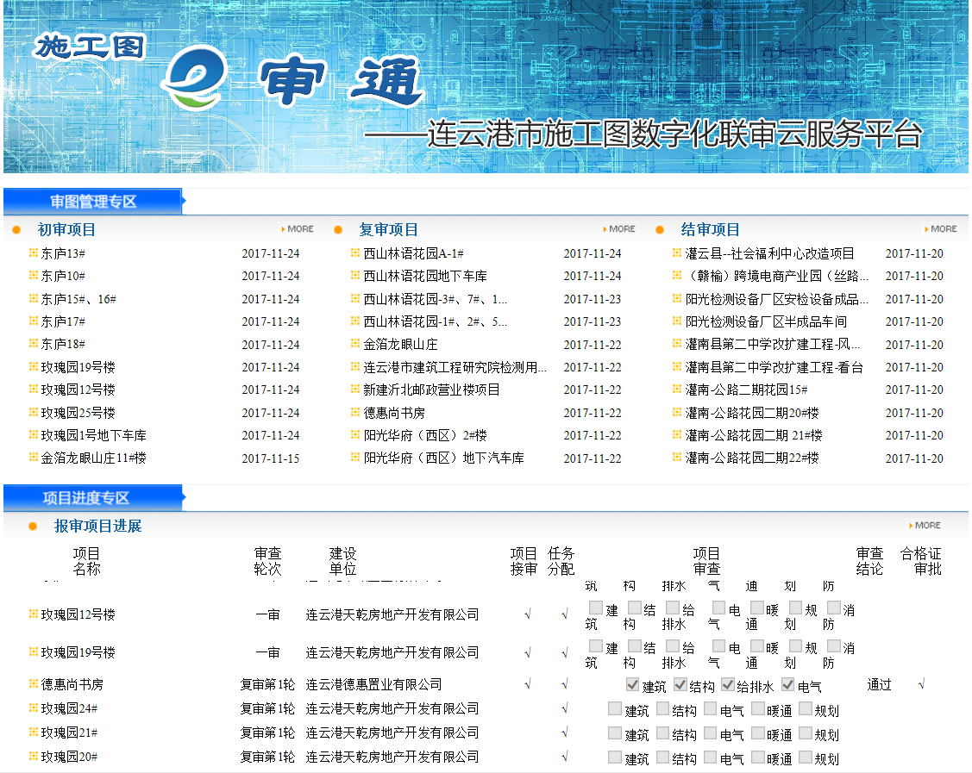
Task: Click the grid icon beside 西山林语花园A-1#
Action: point(355,253)
